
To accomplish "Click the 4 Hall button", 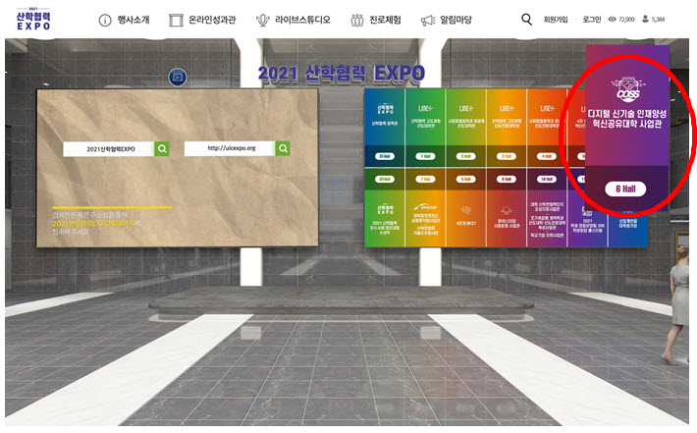I will [x=546, y=156].
